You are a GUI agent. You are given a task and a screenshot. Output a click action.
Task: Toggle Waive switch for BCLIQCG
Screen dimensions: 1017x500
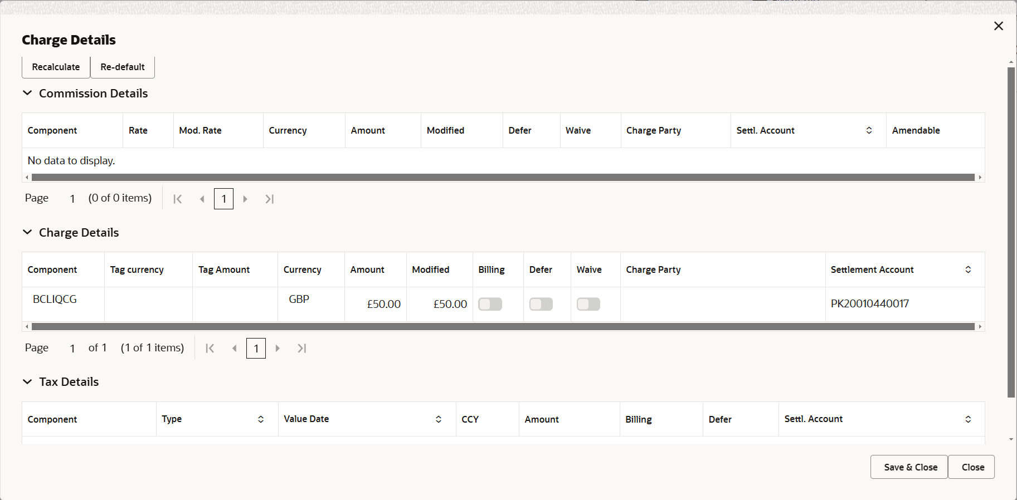588,304
